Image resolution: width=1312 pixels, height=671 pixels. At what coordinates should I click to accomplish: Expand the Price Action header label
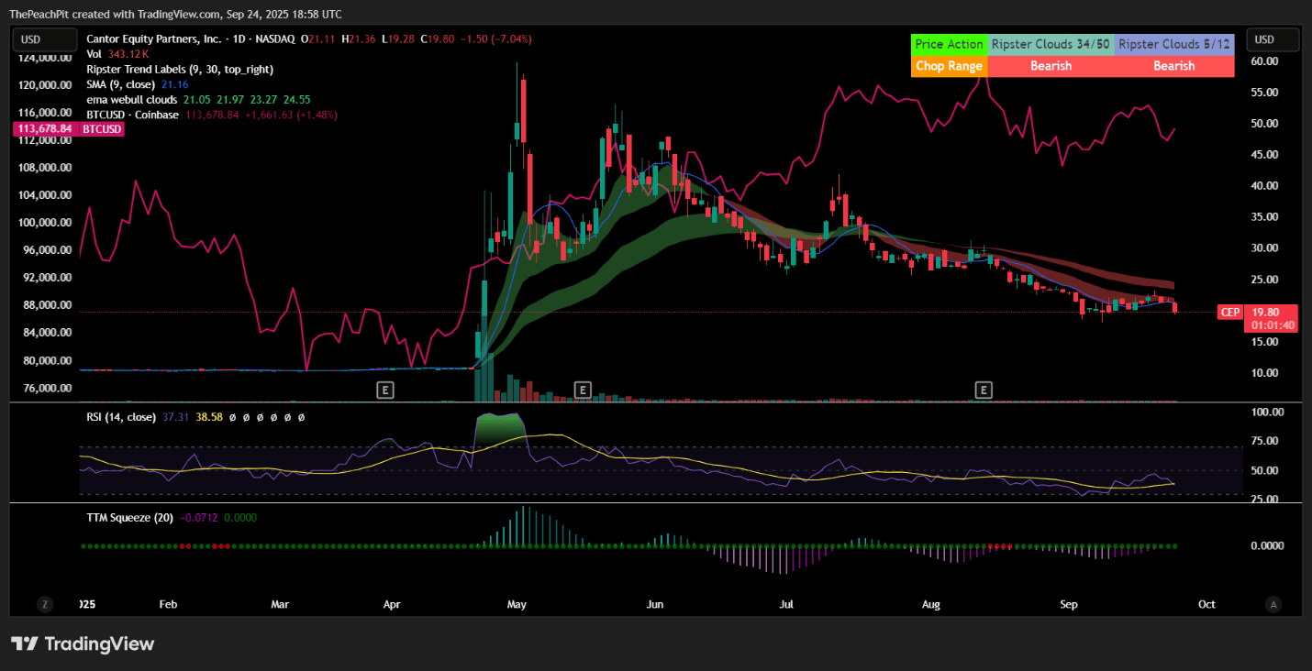(x=949, y=44)
